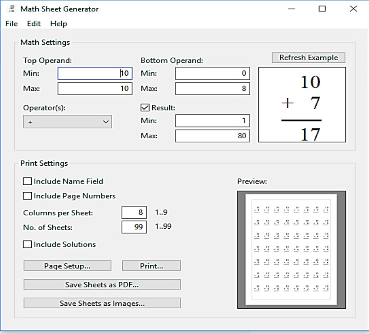Click the Refresh Example button
Image resolution: width=369 pixels, height=334 pixels.
click(309, 57)
